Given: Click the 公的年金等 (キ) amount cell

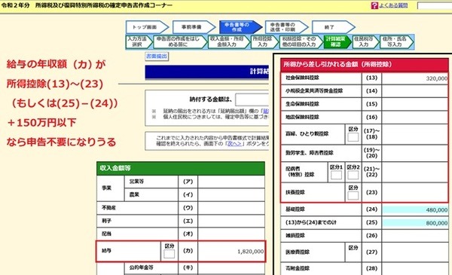Looking at the screenshot, I should (231, 267).
